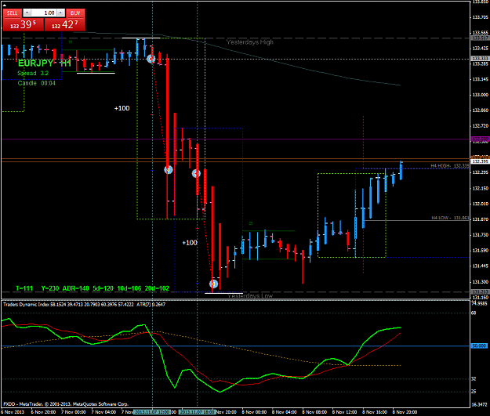This screenshot has width=490, height=416.
Task: Click the trade marker circle near Yesterdays High
Action: coord(151,59)
